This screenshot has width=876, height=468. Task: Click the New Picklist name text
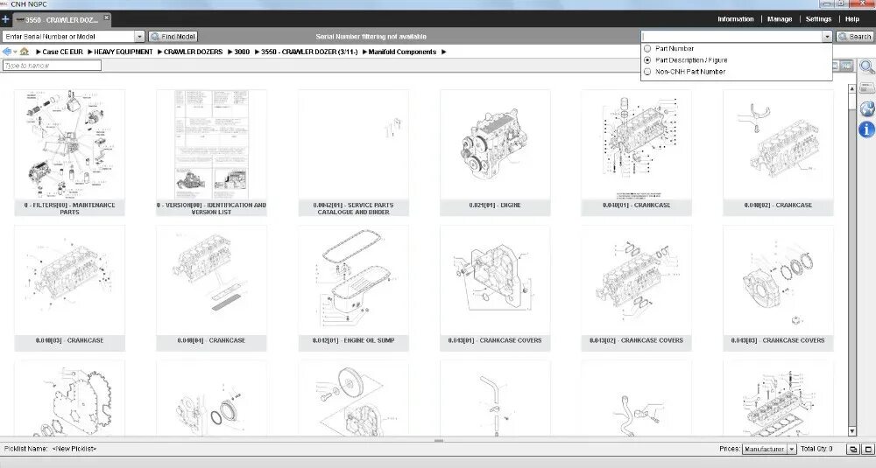[x=74, y=449]
